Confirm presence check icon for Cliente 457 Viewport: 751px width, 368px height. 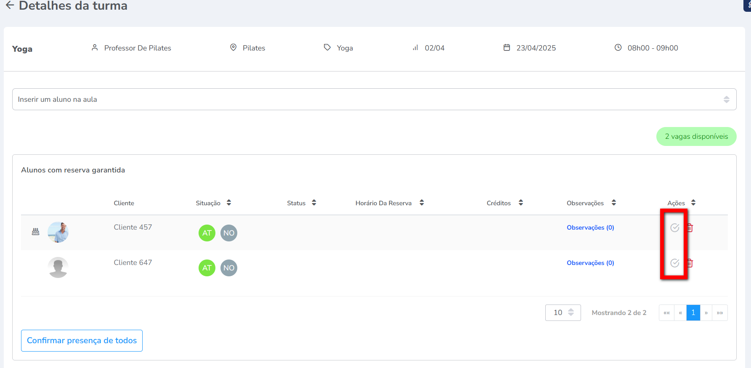(674, 228)
